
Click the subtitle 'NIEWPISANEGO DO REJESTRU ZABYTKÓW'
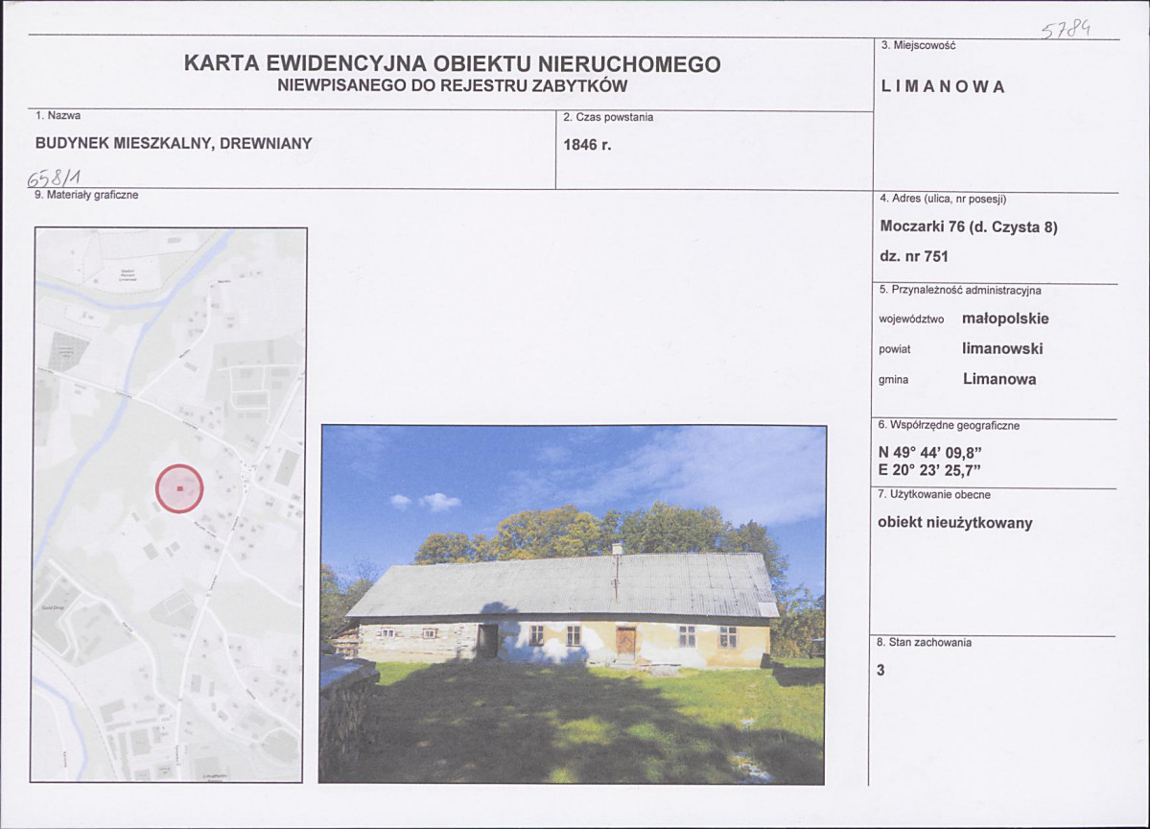pos(453,85)
